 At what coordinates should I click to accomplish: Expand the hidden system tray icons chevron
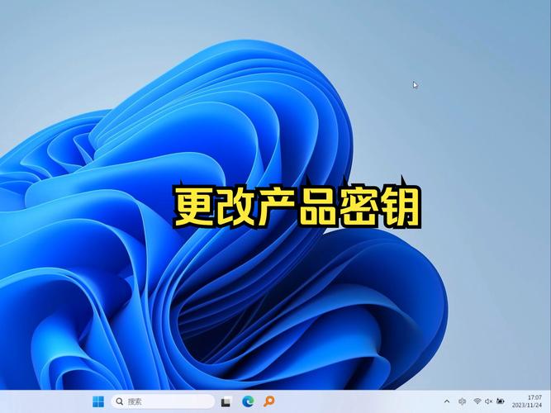447,401
